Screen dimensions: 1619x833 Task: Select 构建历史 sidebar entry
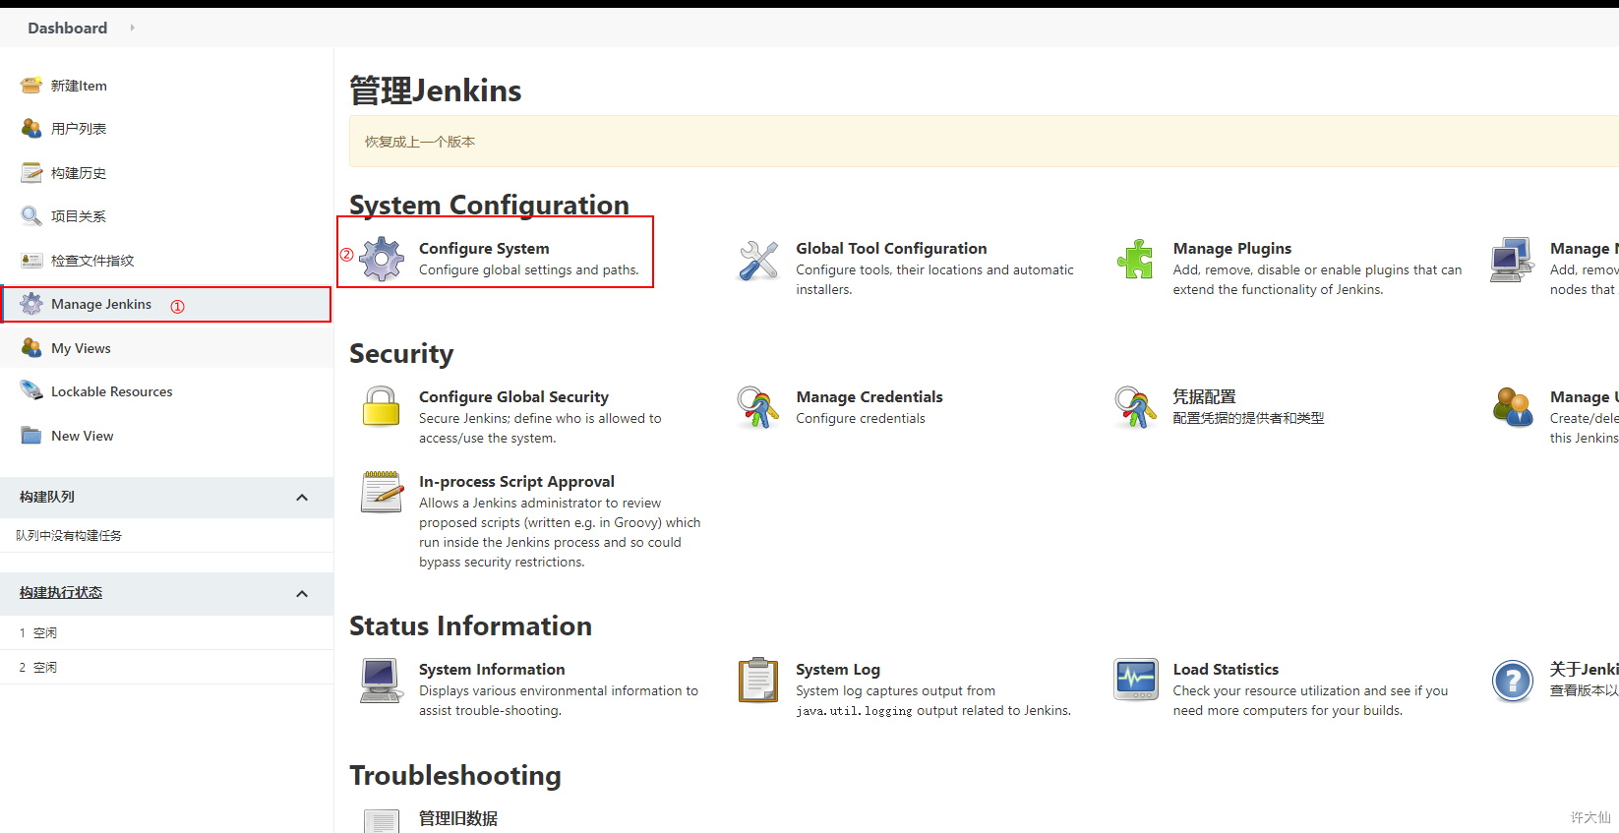(x=79, y=173)
